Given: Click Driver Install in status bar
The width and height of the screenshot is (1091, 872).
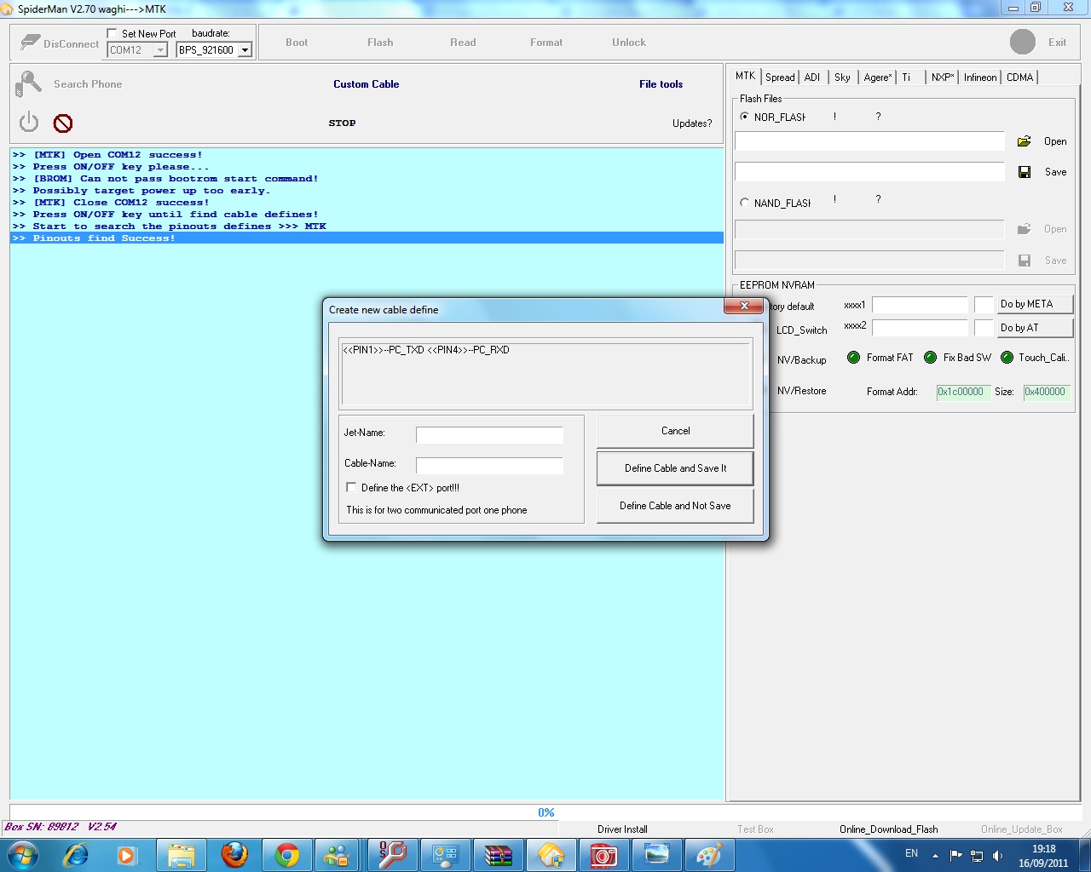Looking at the screenshot, I should pyautogui.click(x=622, y=829).
